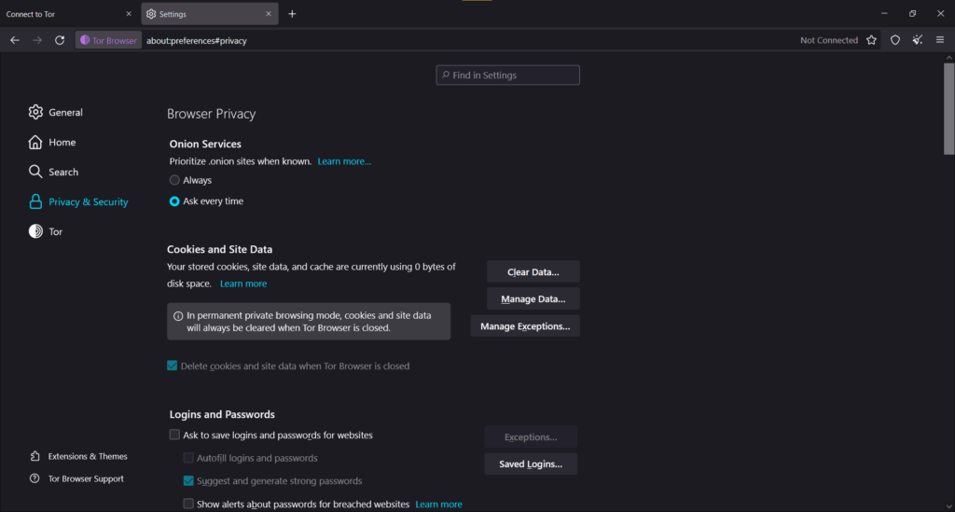Screen dimensions: 955x512
Task: Open Learn more link for breached passwords
Action: pos(438,505)
